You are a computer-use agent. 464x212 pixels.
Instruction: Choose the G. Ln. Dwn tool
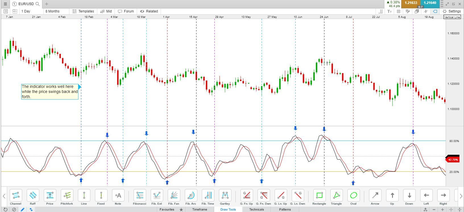[x=298, y=195]
